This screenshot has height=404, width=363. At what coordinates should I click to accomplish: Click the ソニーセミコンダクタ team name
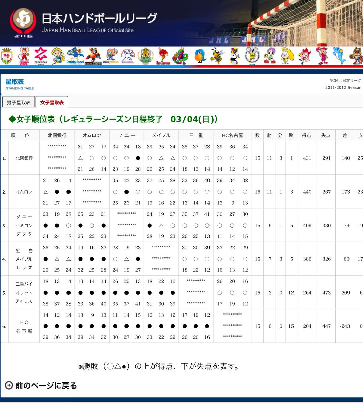[24, 225]
